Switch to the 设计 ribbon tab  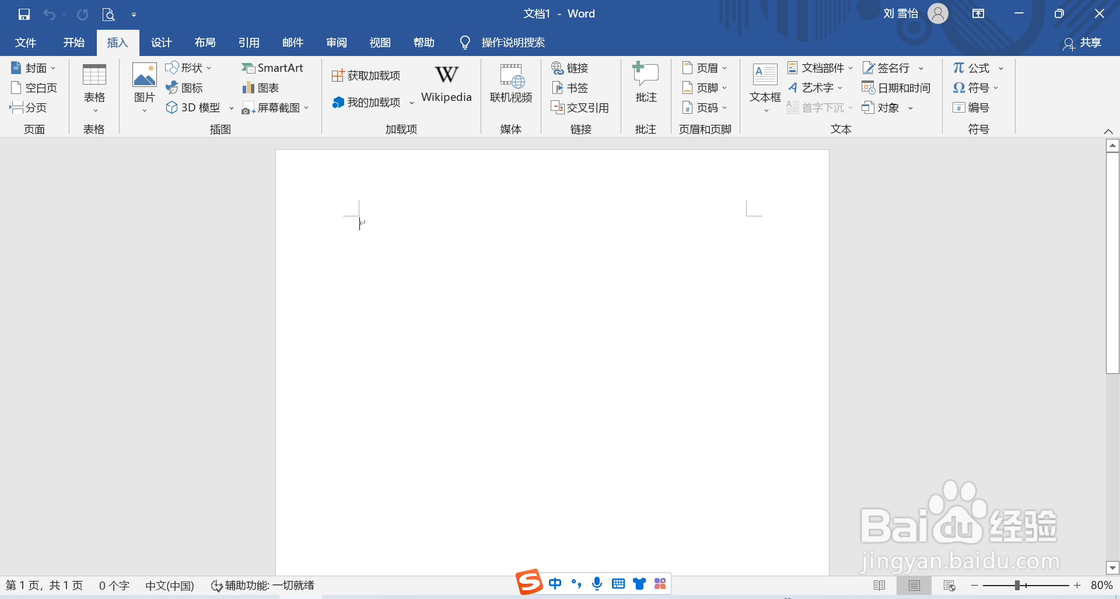161,42
